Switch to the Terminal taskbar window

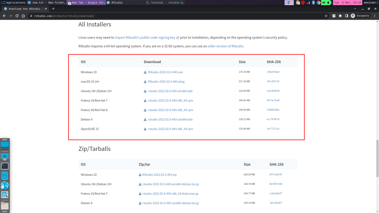(x=165, y=3)
